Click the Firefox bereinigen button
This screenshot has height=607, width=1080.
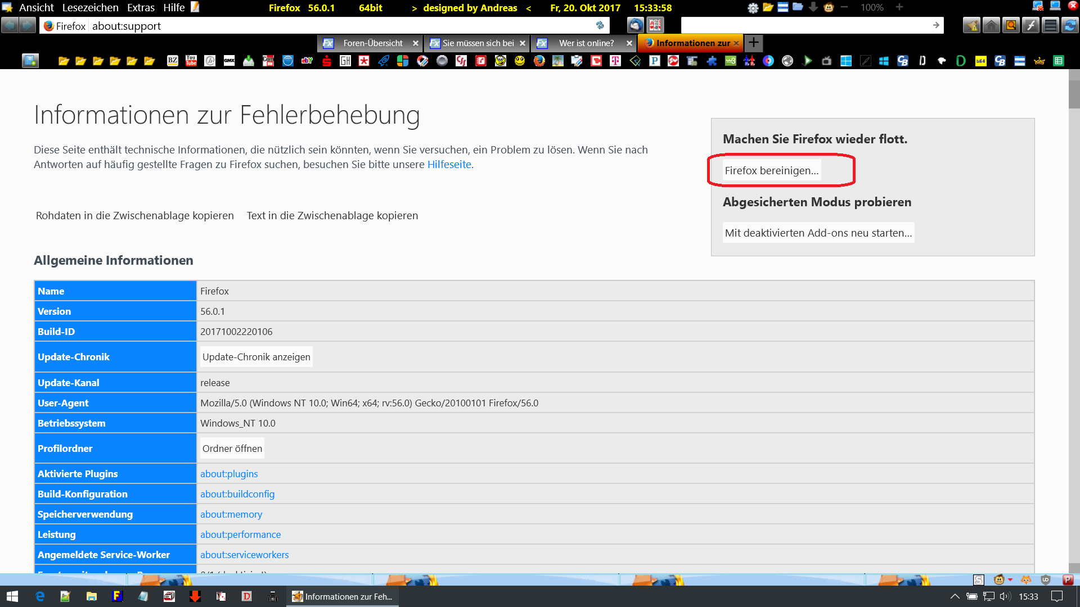click(x=771, y=170)
